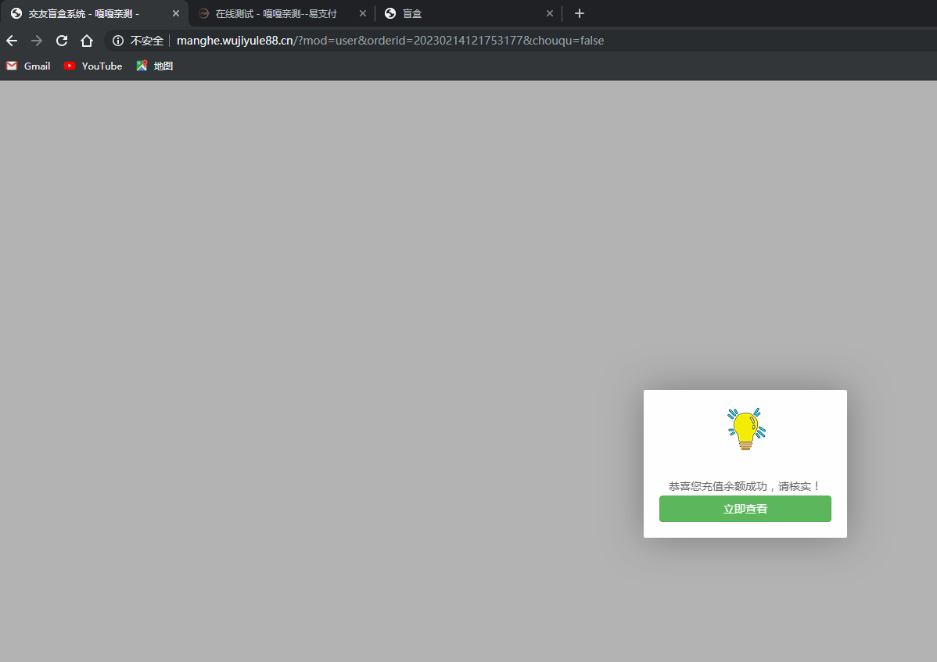The height and width of the screenshot is (662, 937).
Task: Open the 地图 maps bookmark
Action: coord(155,66)
